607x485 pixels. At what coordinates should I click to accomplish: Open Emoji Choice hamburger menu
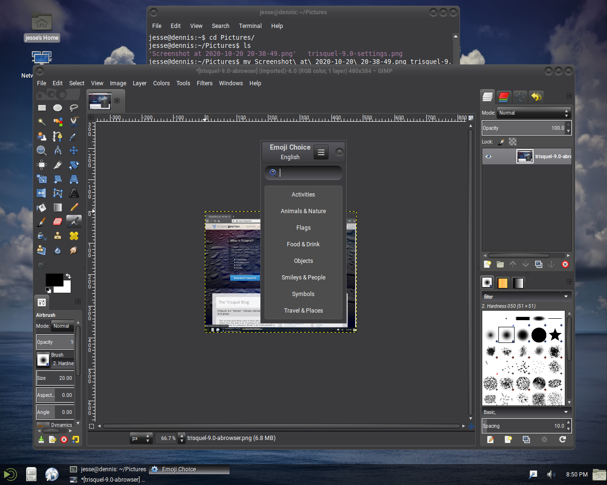321,152
